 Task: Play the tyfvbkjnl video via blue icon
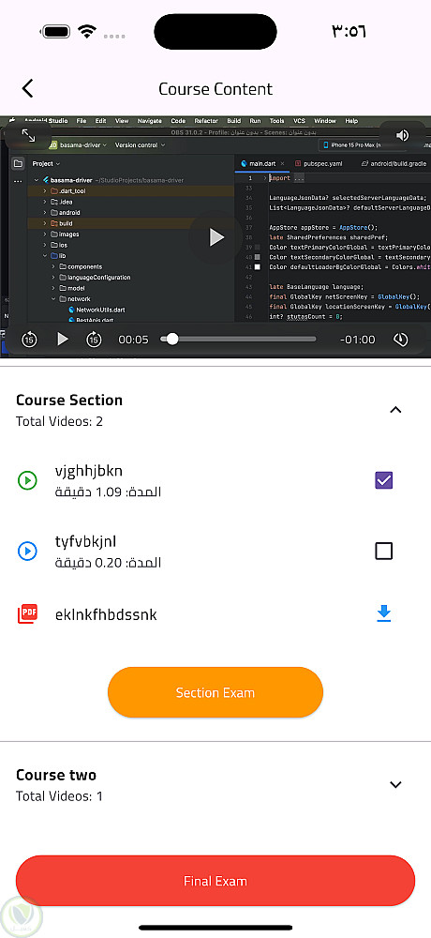coord(27,551)
